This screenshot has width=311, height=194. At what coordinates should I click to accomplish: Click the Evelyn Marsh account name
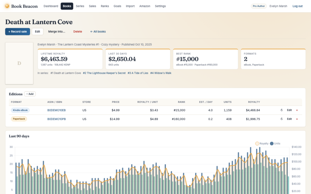click(278, 6)
